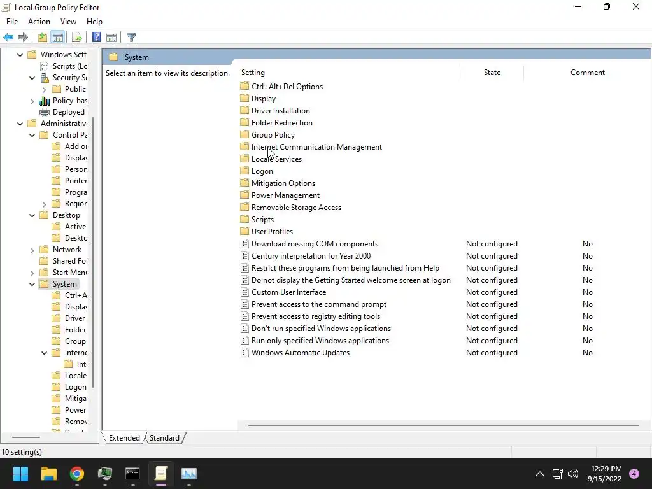Expand the Regional options tree node
Screen dimensions: 652x489
click(44, 204)
